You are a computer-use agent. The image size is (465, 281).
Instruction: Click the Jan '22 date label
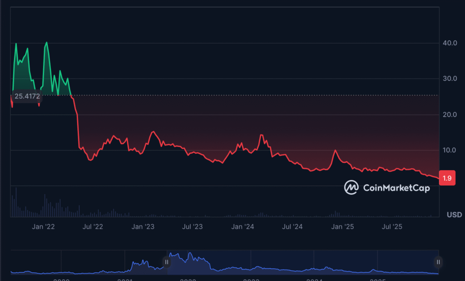[x=44, y=226]
